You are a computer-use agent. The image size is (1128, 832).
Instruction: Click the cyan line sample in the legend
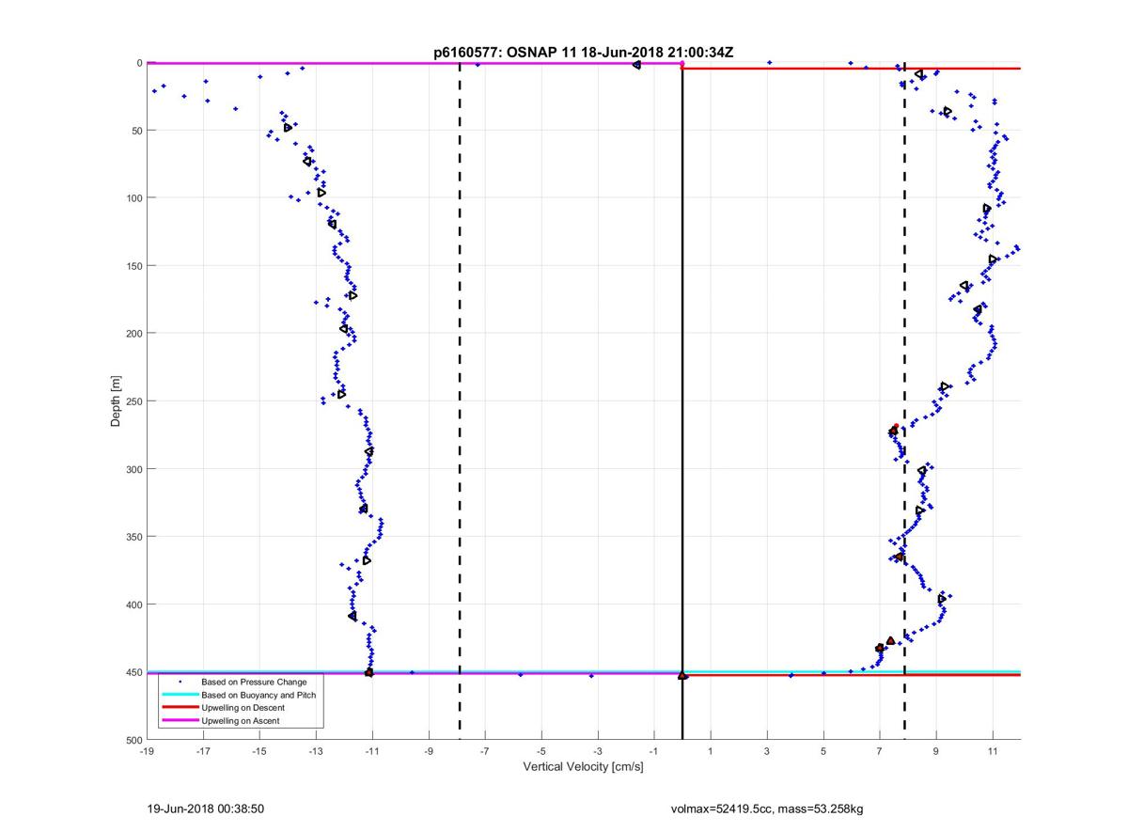pyautogui.click(x=180, y=695)
